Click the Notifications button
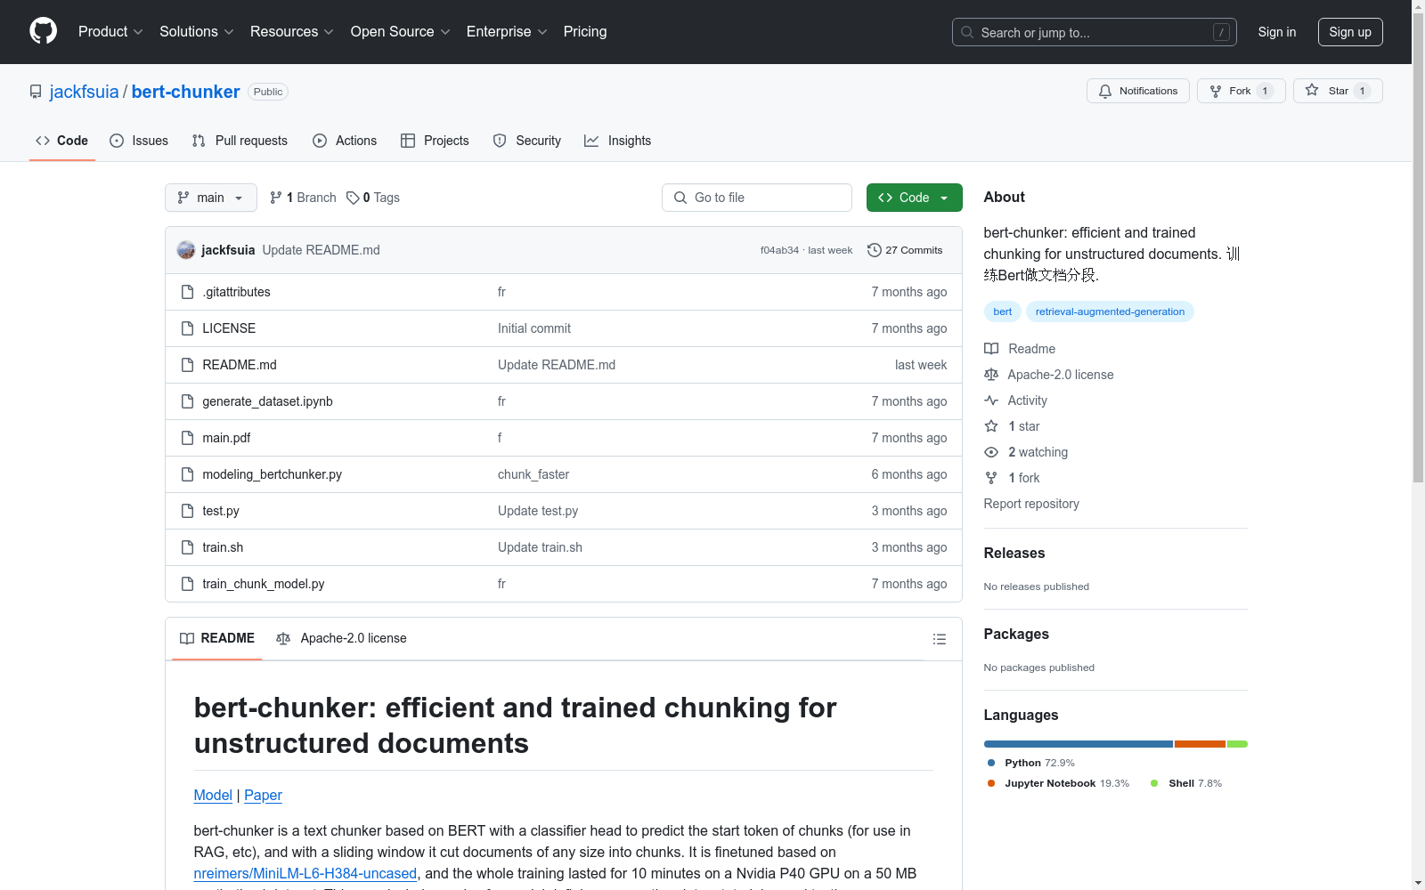 click(x=1138, y=91)
